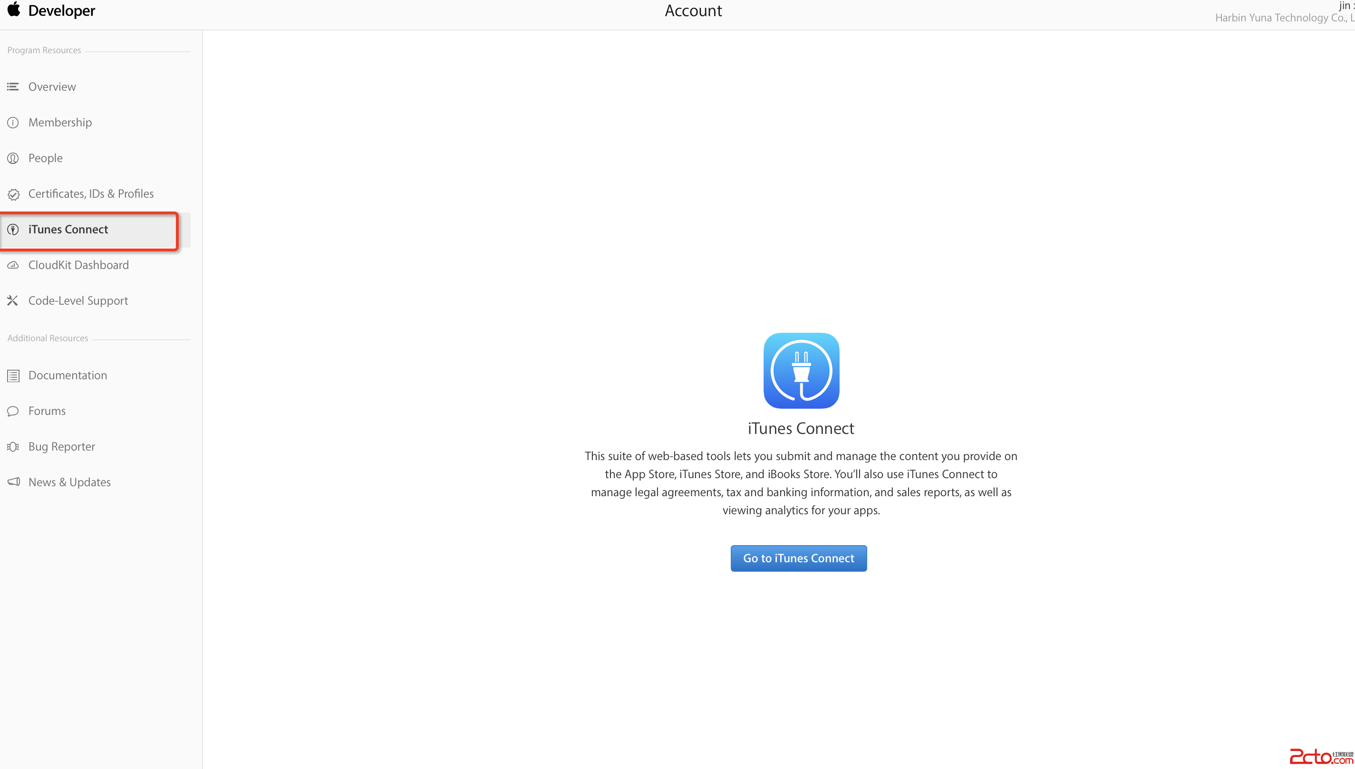
Task: Click the Membership info icon
Action: tap(13, 123)
